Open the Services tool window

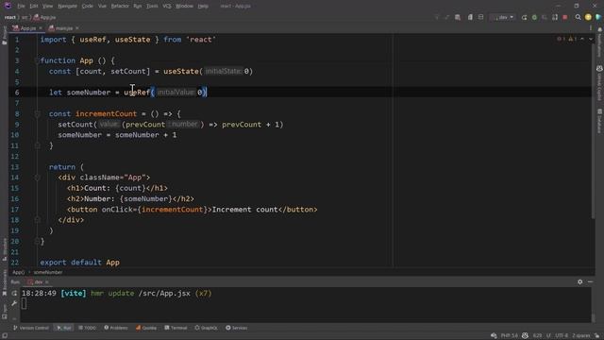[237, 328]
